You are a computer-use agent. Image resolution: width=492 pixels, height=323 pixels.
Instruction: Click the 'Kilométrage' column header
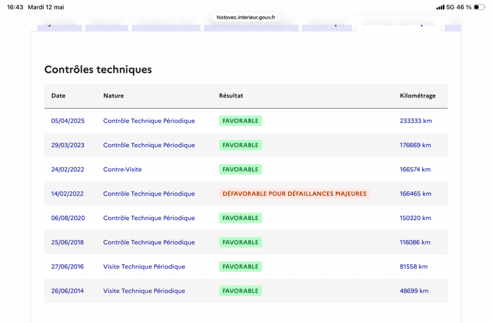[x=418, y=96]
